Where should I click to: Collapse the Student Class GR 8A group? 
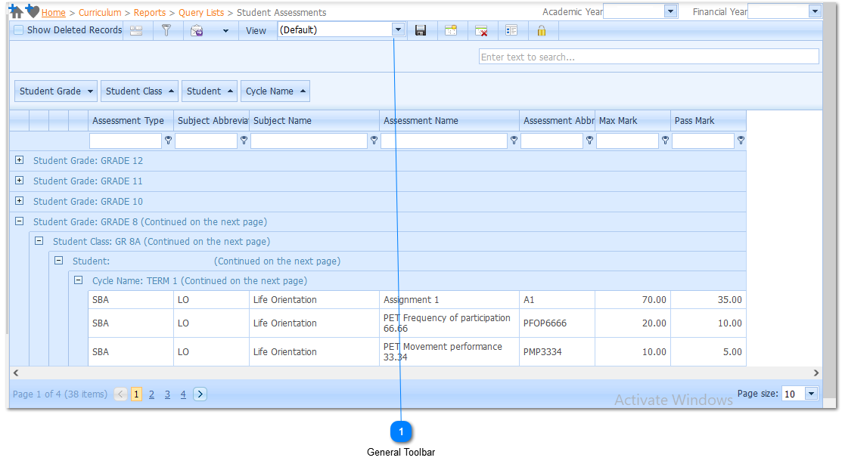tap(39, 241)
